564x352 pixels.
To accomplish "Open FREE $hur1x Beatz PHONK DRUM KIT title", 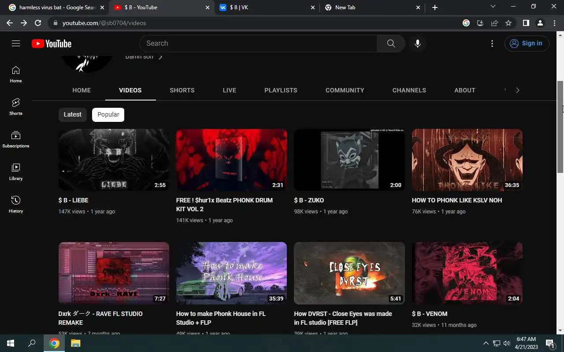I will pos(224,205).
